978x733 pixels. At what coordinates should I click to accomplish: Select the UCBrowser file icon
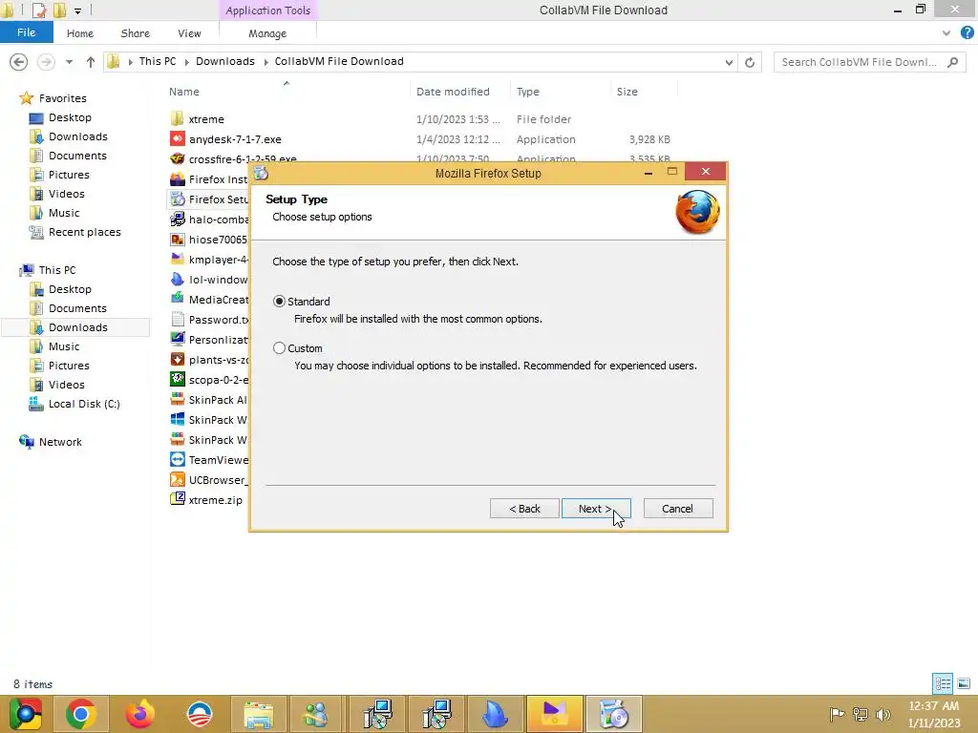(x=177, y=480)
